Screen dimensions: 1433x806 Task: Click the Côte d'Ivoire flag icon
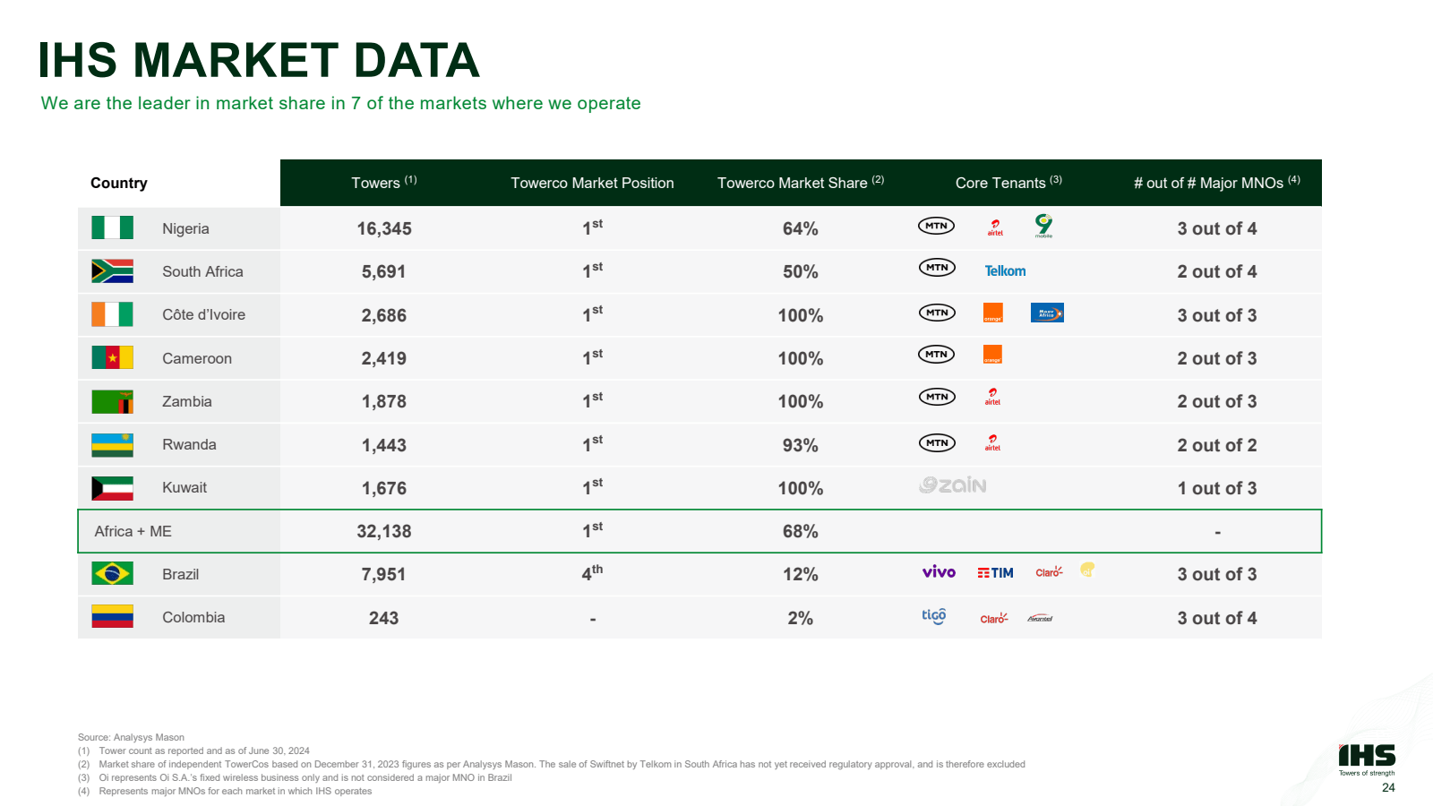112,314
